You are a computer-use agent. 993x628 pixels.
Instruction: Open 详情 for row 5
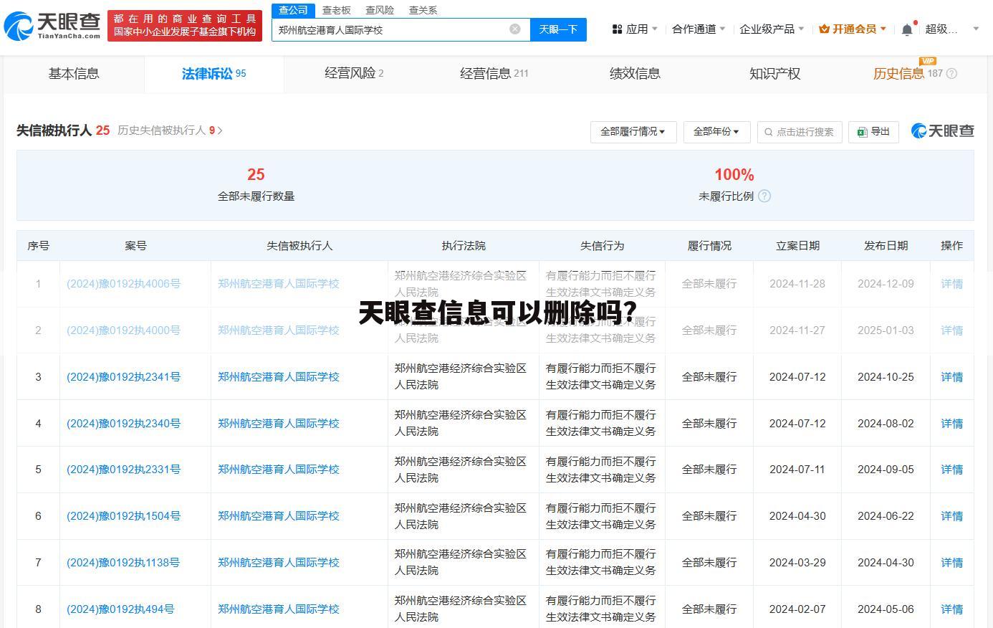pyautogui.click(x=951, y=470)
